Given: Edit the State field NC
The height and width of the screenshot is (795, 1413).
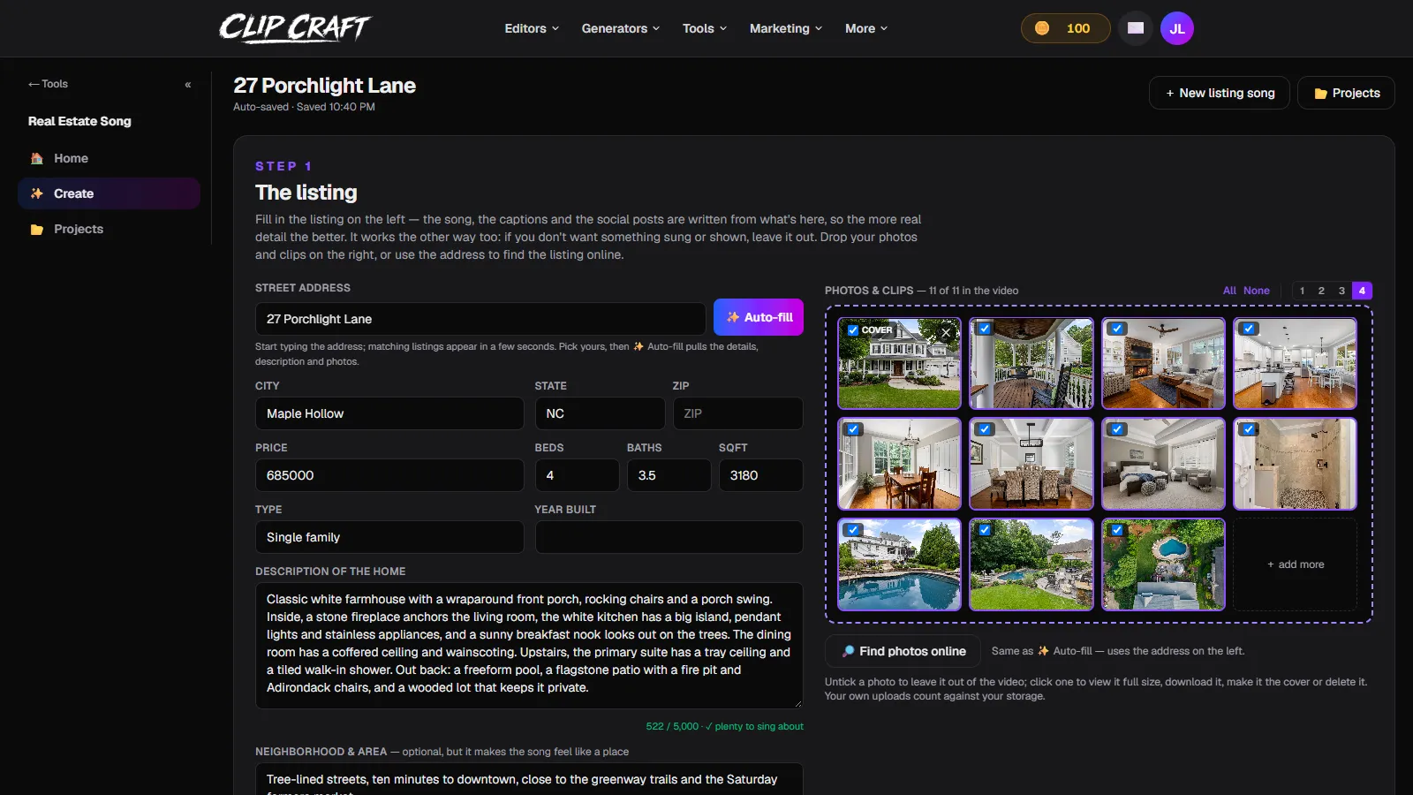Looking at the screenshot, I should click(600, 413).
